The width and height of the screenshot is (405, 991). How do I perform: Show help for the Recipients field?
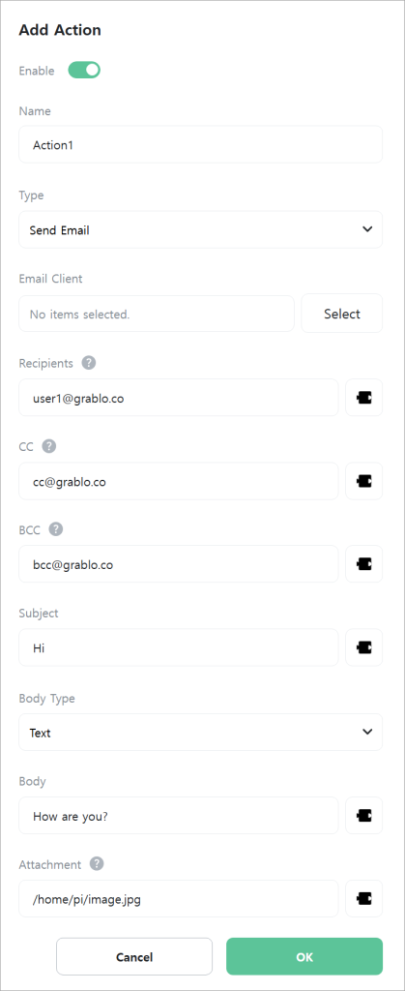[89, 363]
